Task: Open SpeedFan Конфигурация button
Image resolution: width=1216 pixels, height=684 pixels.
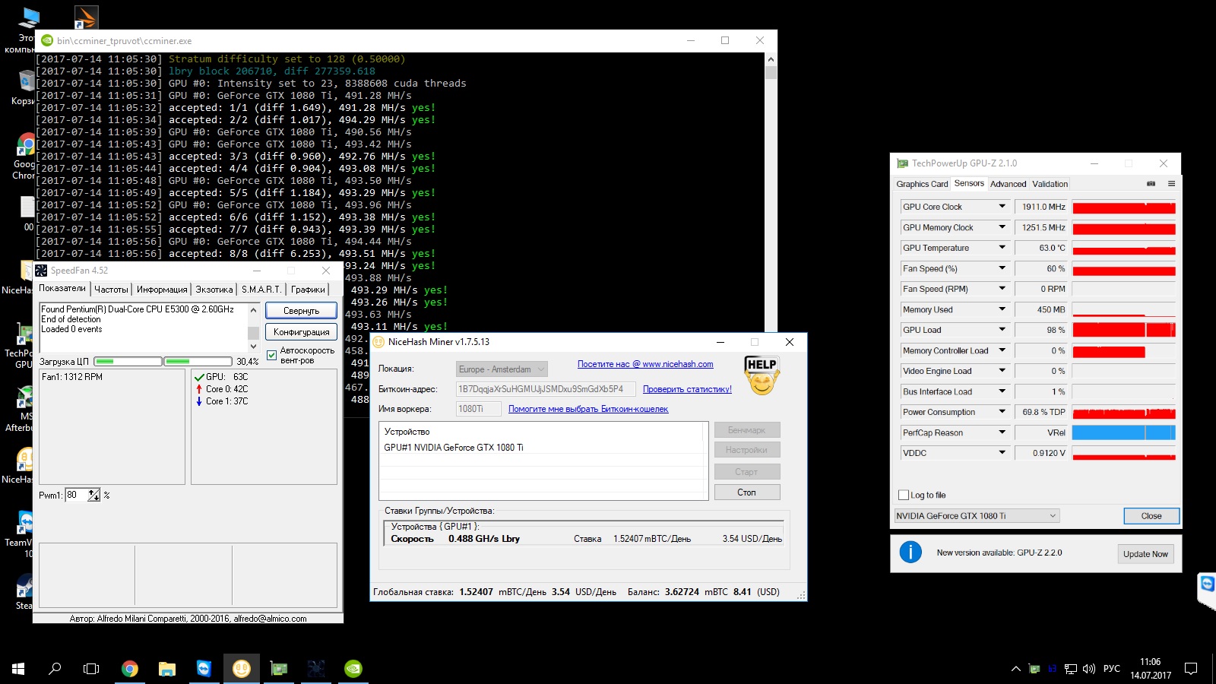Action: click(x=301, y=332)
